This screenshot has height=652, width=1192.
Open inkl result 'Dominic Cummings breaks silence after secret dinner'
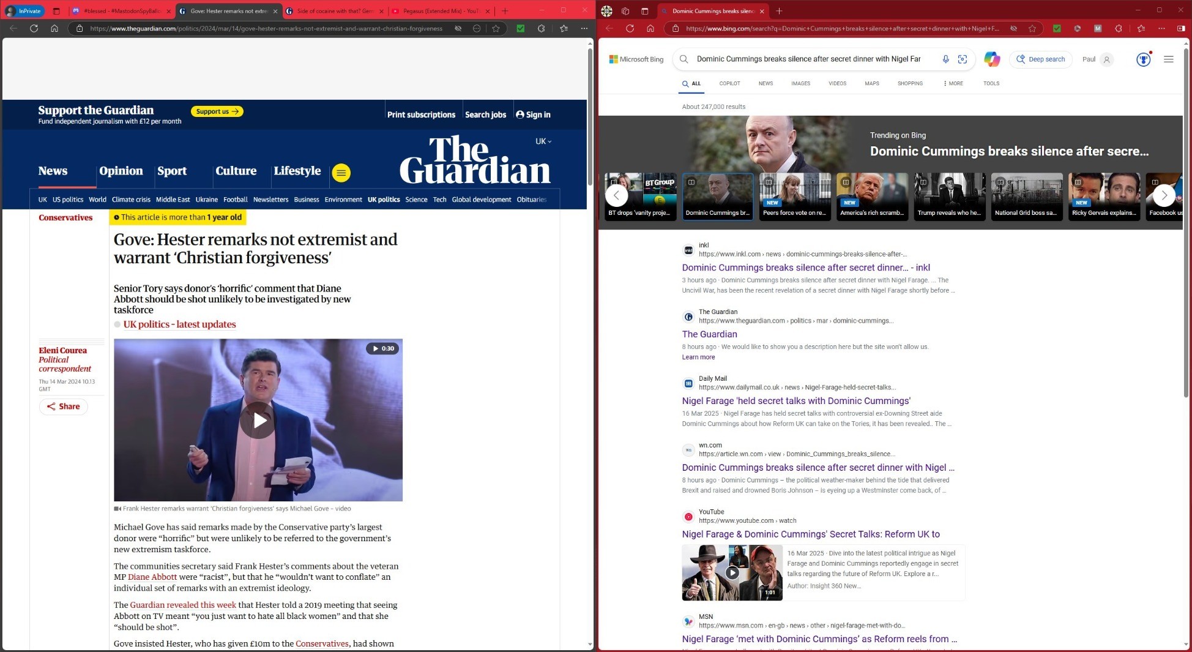point(806,268)
